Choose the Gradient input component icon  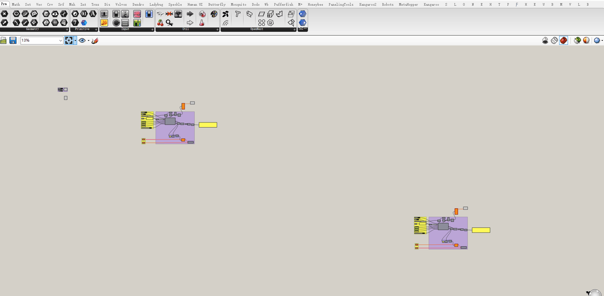pos(137,14)
